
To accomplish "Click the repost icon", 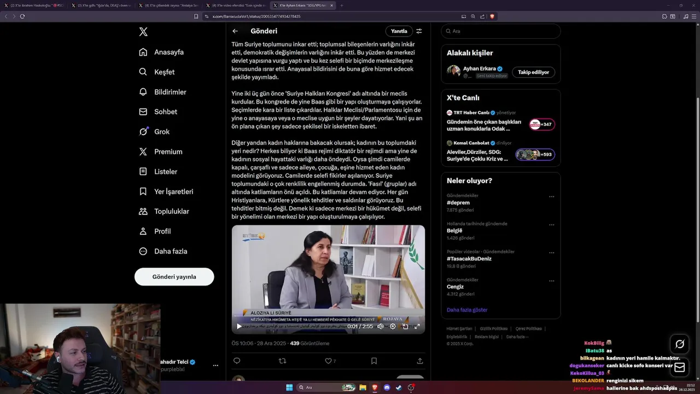I will point(283,361).
